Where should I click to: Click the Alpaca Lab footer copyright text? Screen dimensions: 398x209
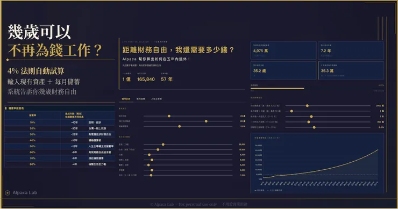point(199,205)
